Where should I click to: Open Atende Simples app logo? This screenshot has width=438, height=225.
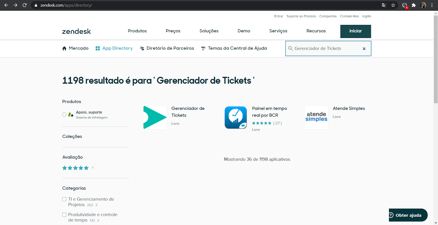(316, 117)
